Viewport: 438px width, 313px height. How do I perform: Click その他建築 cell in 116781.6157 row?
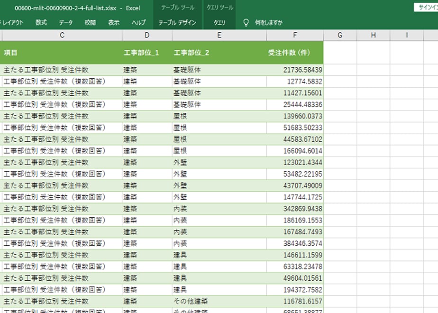point(219,302)
